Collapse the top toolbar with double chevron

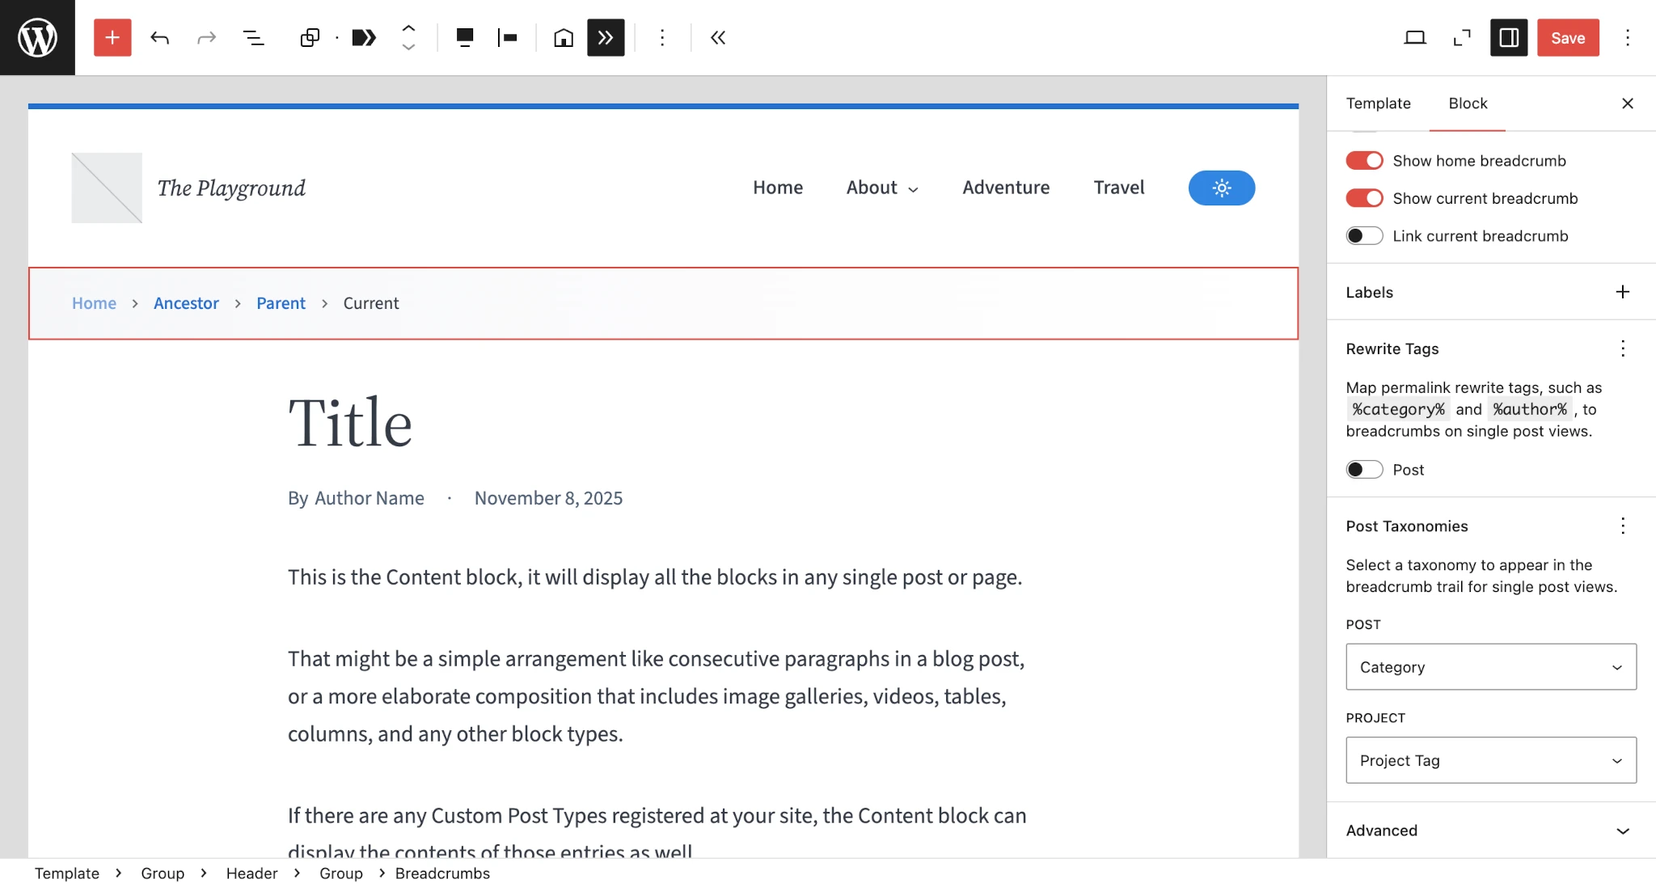717,37
